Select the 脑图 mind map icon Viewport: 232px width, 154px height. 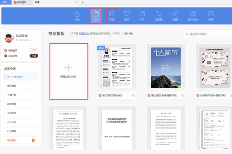coord(175,16)
